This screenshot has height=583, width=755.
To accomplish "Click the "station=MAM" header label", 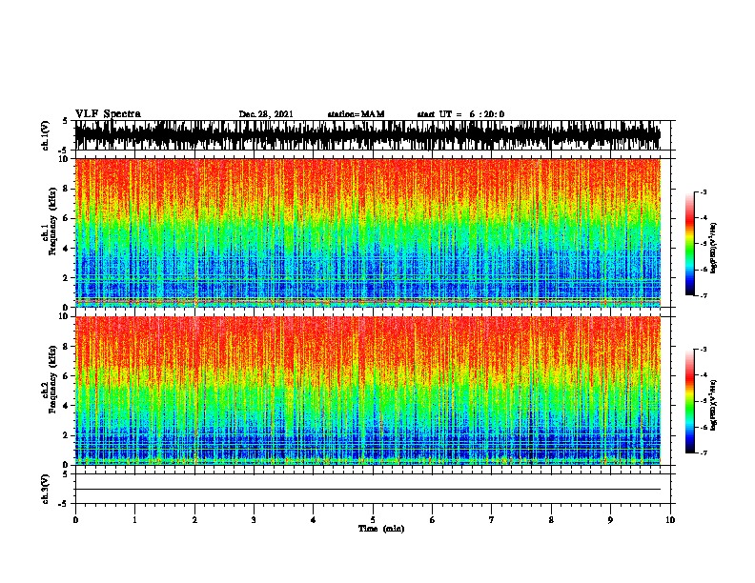I will click(356, 114).
